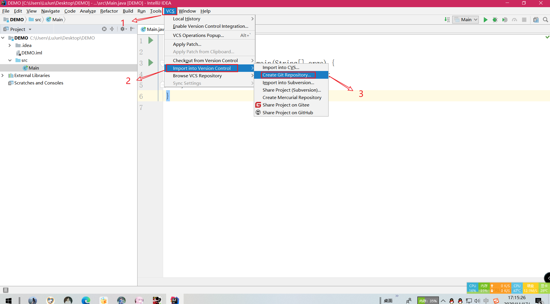Click src breadcrumb in navigation bar

[35, 19]
